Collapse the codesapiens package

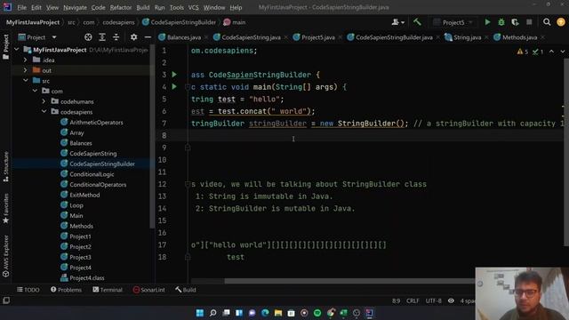[x=44, y=112]
